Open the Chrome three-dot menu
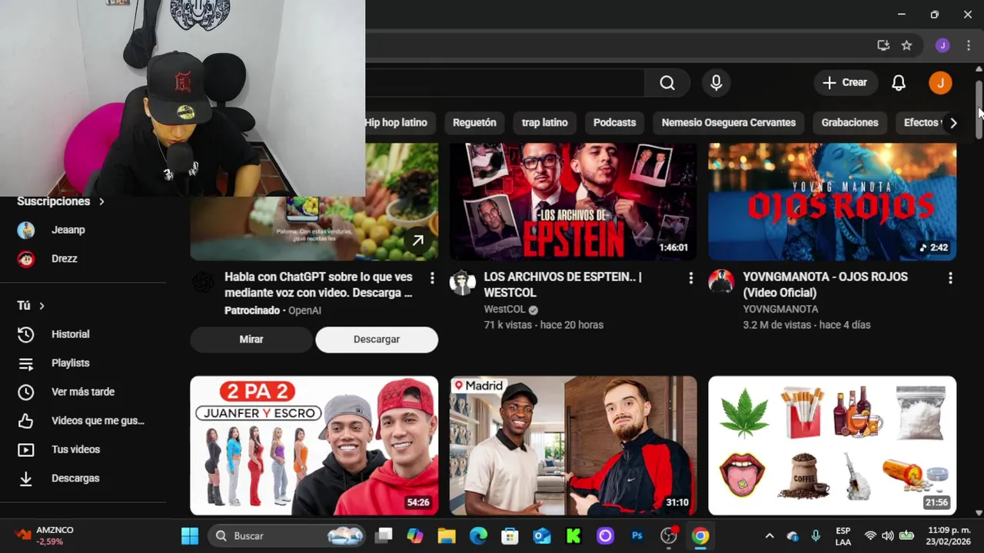Image resolution: width=984 pixels, height=553 pixels. (x=969, y=45)
